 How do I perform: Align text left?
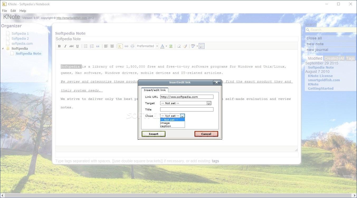click(106, 46)
